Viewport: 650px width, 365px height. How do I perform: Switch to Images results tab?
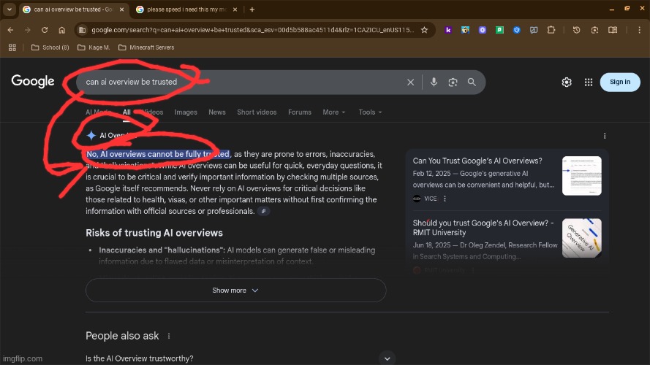(x=186, y=112)
